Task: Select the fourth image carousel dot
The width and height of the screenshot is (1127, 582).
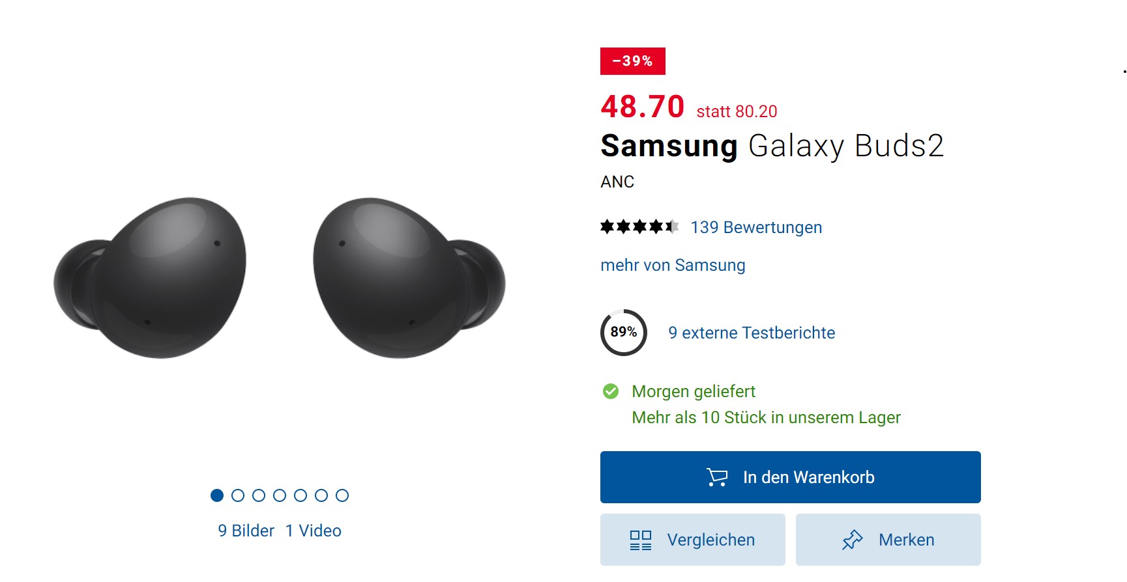Action: [x=280, y=495]
